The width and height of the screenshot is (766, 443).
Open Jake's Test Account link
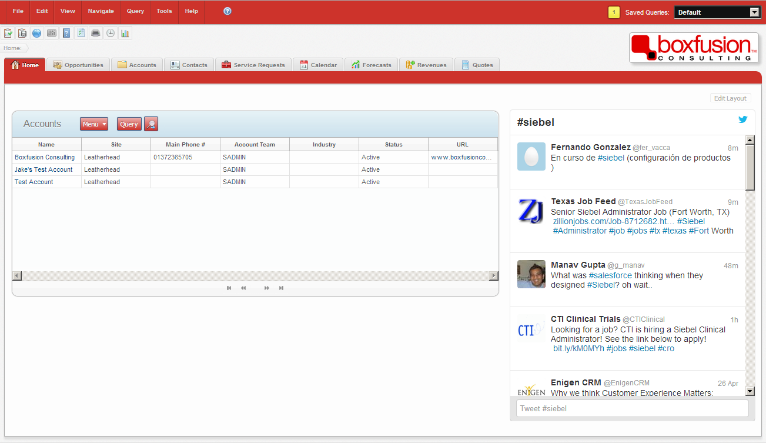tap(44, 170)
